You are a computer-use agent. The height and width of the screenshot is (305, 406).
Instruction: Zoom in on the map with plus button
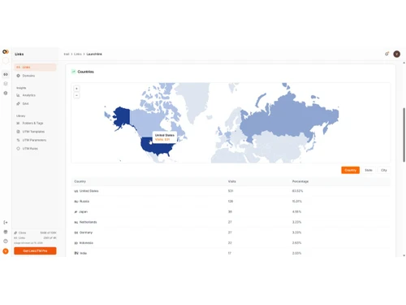(x=76, y=89)
